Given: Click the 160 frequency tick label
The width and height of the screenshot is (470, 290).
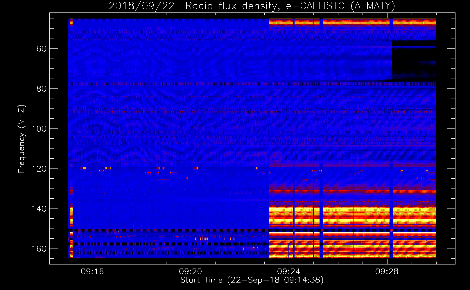Looking at the screenshot, I should [39, 249].
